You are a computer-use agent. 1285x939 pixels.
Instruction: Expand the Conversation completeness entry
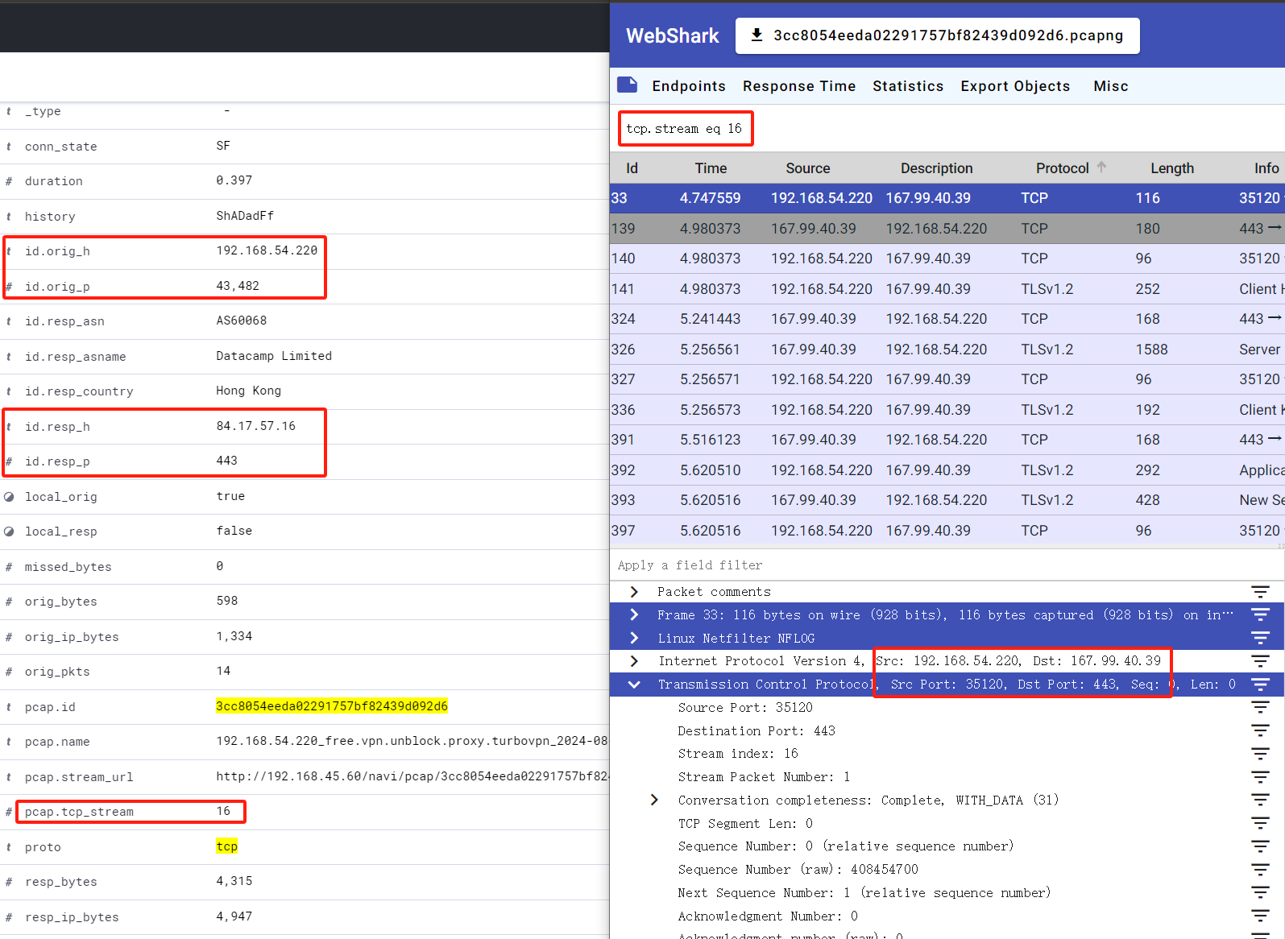(x=654, y=800)
